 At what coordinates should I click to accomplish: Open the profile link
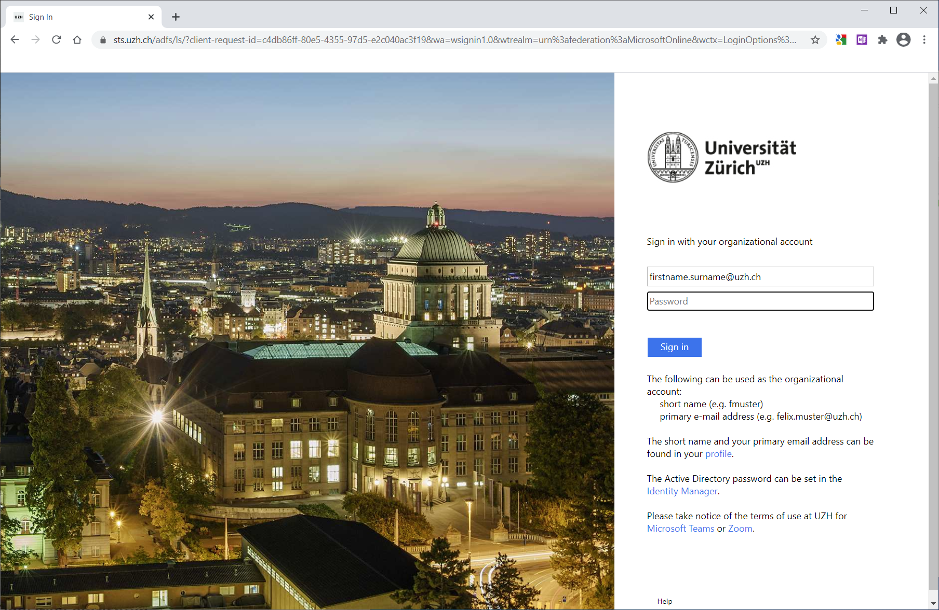[718, 454]
